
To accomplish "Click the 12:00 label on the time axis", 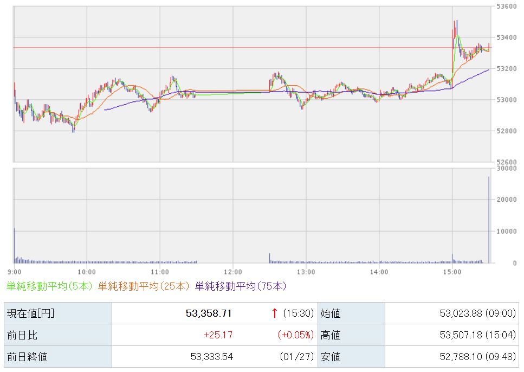I will click(x=232, y=271).
